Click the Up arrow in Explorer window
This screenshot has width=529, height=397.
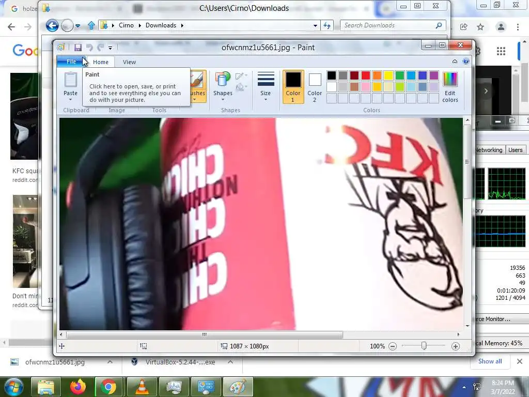point(91,25)
